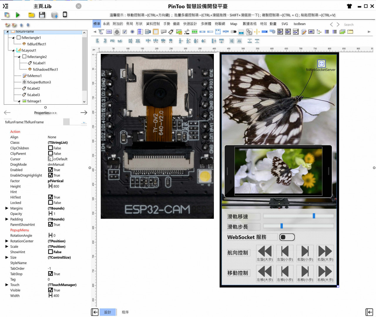The height and width of the screenshot is (317, 376).
Task: Save the project with the floppy disk icon
Action: point(42,15)
